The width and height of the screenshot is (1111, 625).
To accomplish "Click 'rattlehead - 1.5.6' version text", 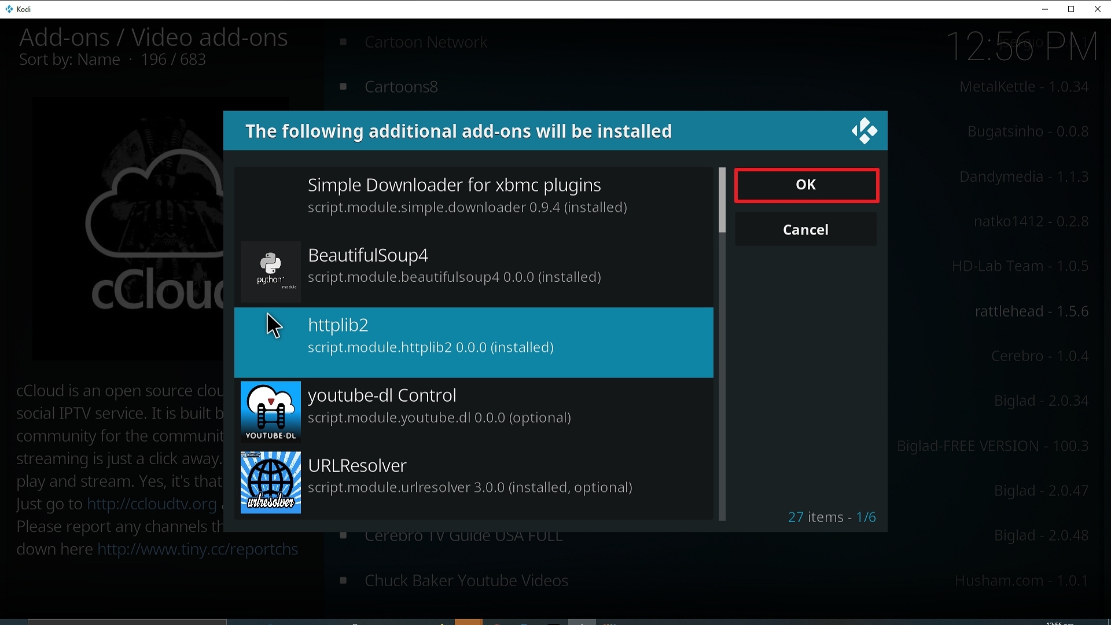I will [1032, 311].
